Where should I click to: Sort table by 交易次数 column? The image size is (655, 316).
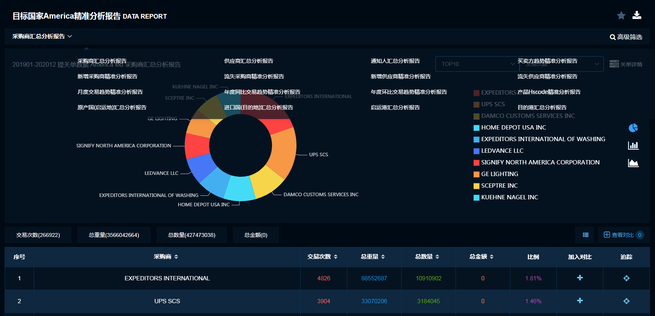point(322,257)
